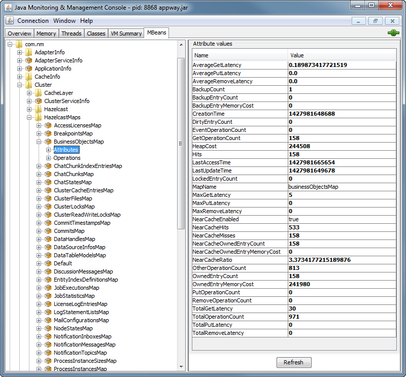Image resolution: width=406 pixels, height=377 pixels.
Task: Click the CommitsMap bean icon
Action: click(48, 231)
